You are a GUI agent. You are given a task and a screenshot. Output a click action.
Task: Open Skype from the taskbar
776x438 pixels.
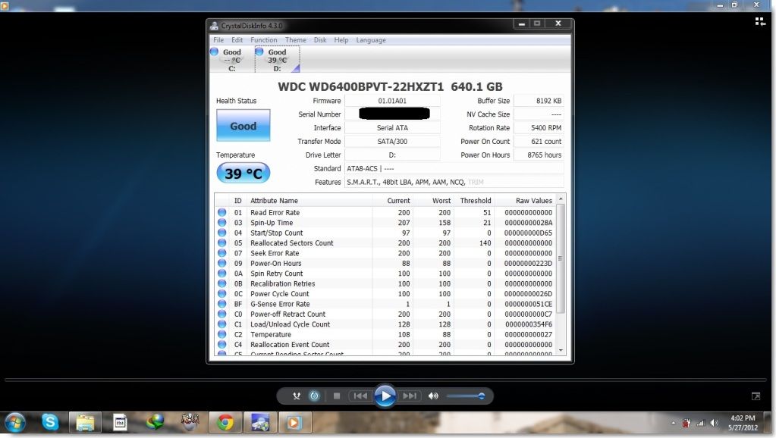click(x=50, y=422)
